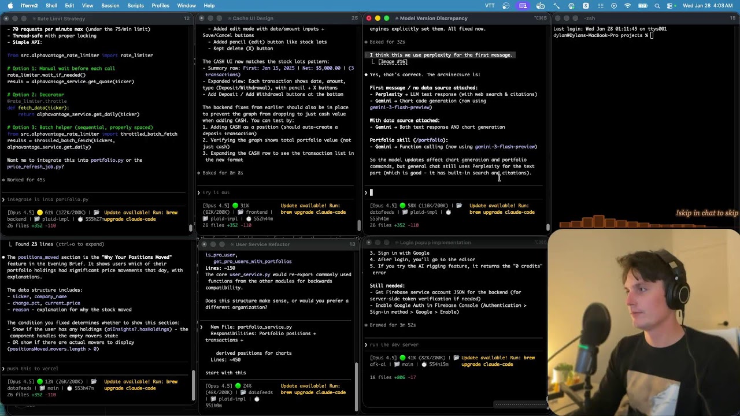This screenshot has width=740, height=416.
Task: Click the play-circle menu bar icon
Action: pyautogui.click(x=613, y=6)
